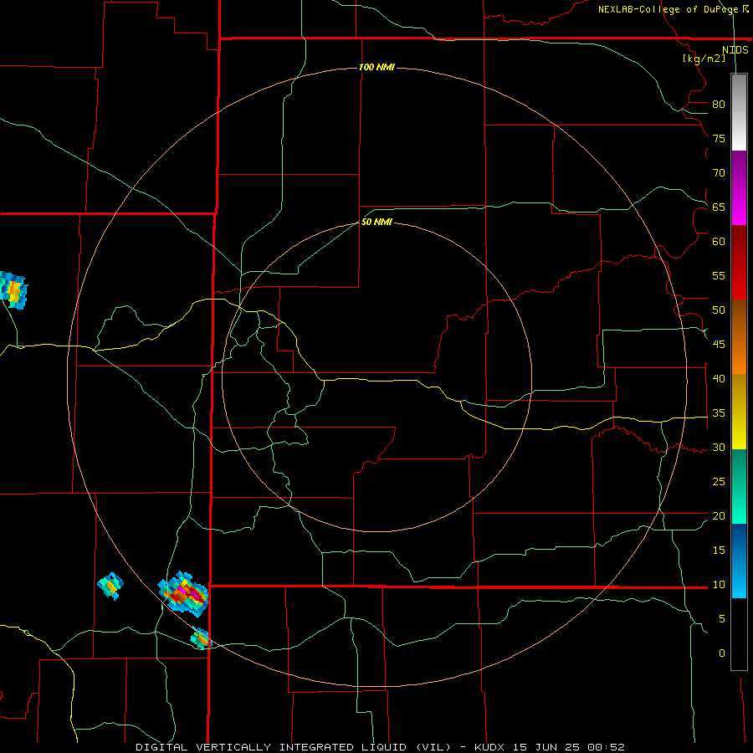Click the KUDX radar site identifier
Image resolution: width=753 pixels, height=753 pixels.
(x=491, y=747)
